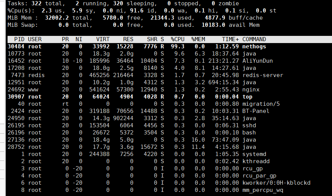Select the migration/5 process entry
Image resolution: width=332 pixels, height=196 pixels.
261,104
